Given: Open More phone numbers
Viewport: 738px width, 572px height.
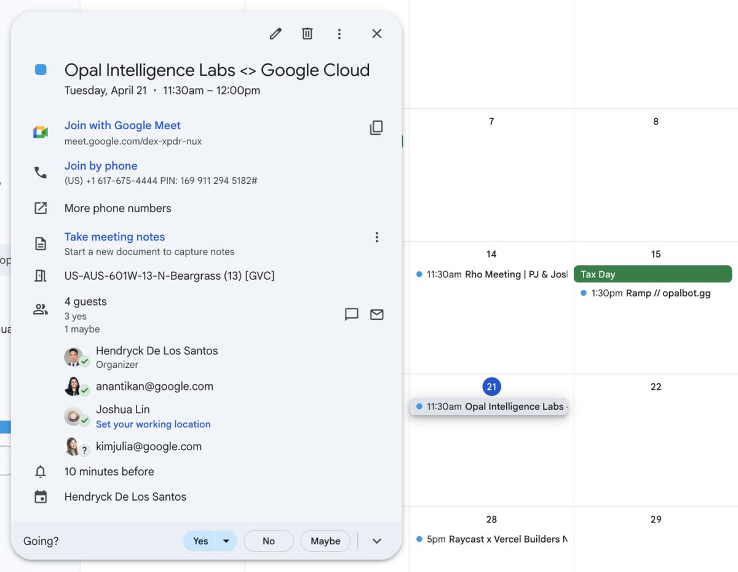Looking at the screenshot, I should (117, 209).
